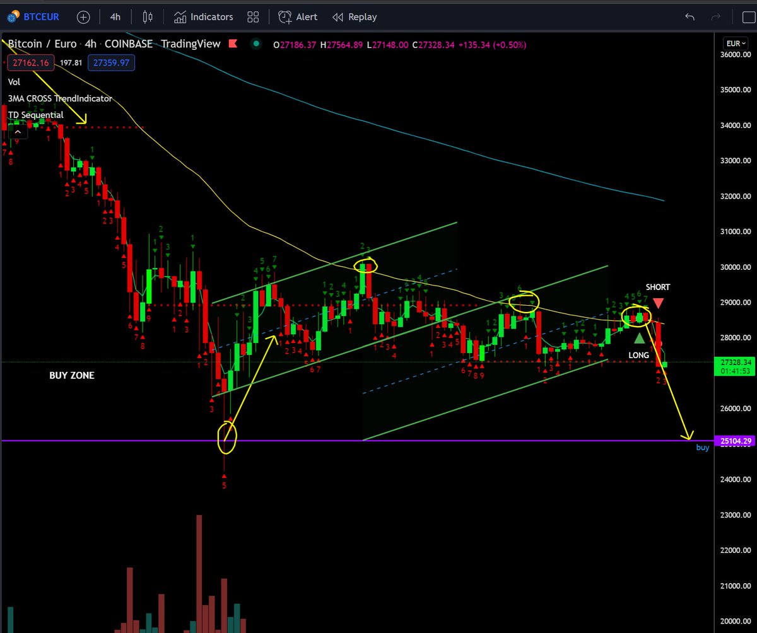Screen dimensions: 757x633
Task: Start bar Replay mode
Action: pos(354,17)
